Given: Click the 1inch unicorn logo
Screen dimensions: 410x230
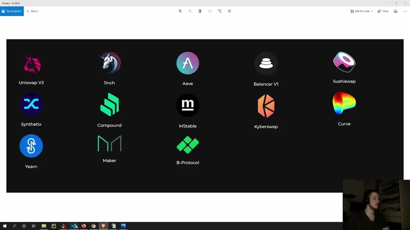Looking at the screenshot, I should coord(110,63).
